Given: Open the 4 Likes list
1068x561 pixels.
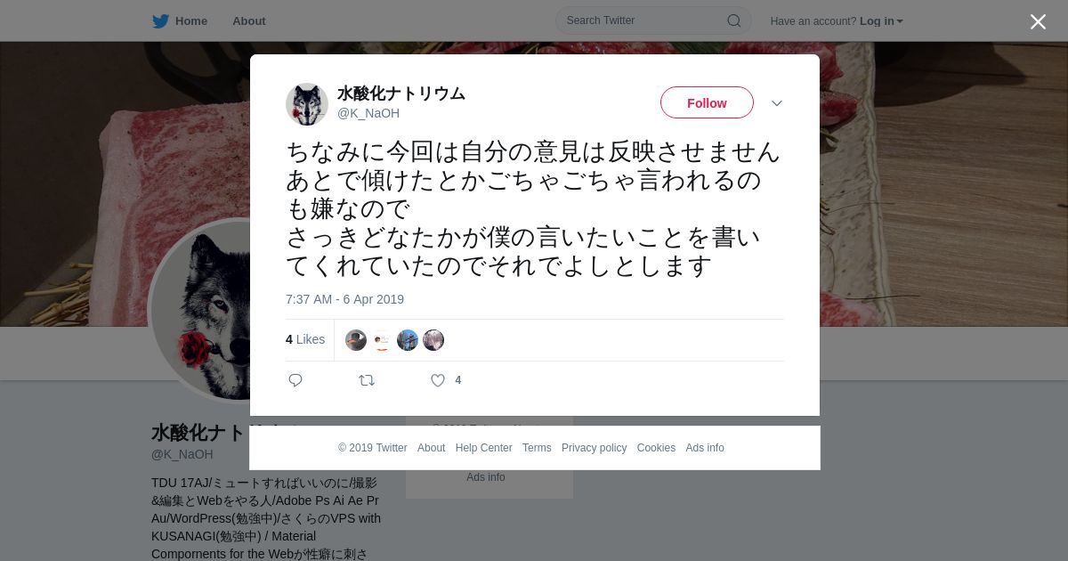Looking at the screenshot, I should pos(305,339).
